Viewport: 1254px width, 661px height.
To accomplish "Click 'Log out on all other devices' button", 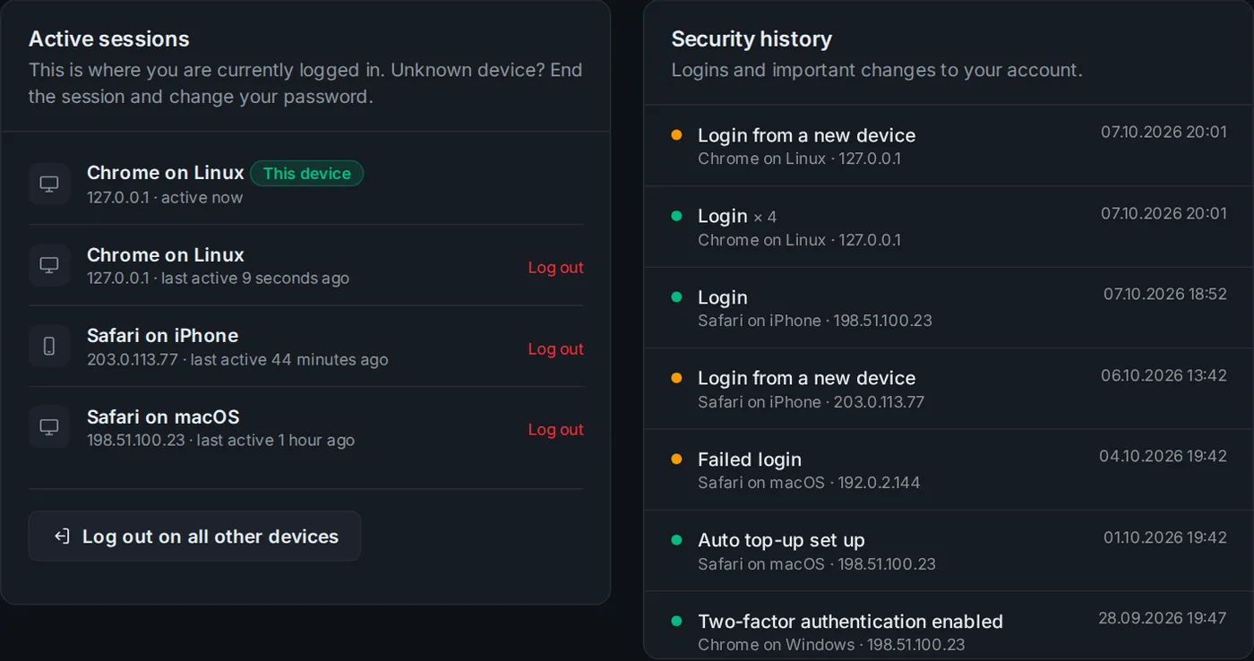I will [194, 537].
